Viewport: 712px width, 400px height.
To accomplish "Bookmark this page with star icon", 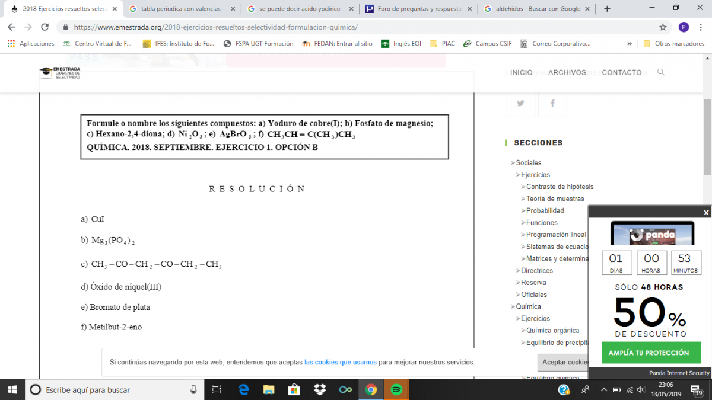I will coord(663,27).
